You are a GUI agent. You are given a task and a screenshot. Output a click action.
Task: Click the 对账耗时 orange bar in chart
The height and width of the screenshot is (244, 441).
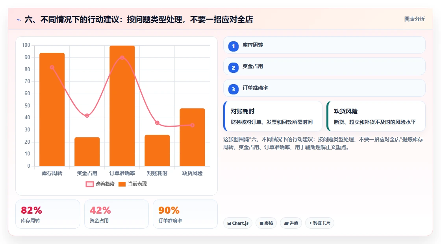point(157,151)
